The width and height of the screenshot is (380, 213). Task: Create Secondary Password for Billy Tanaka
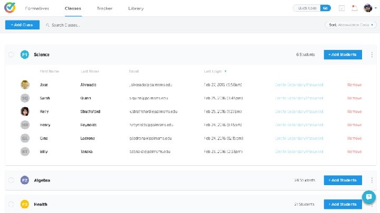[299, 151]
